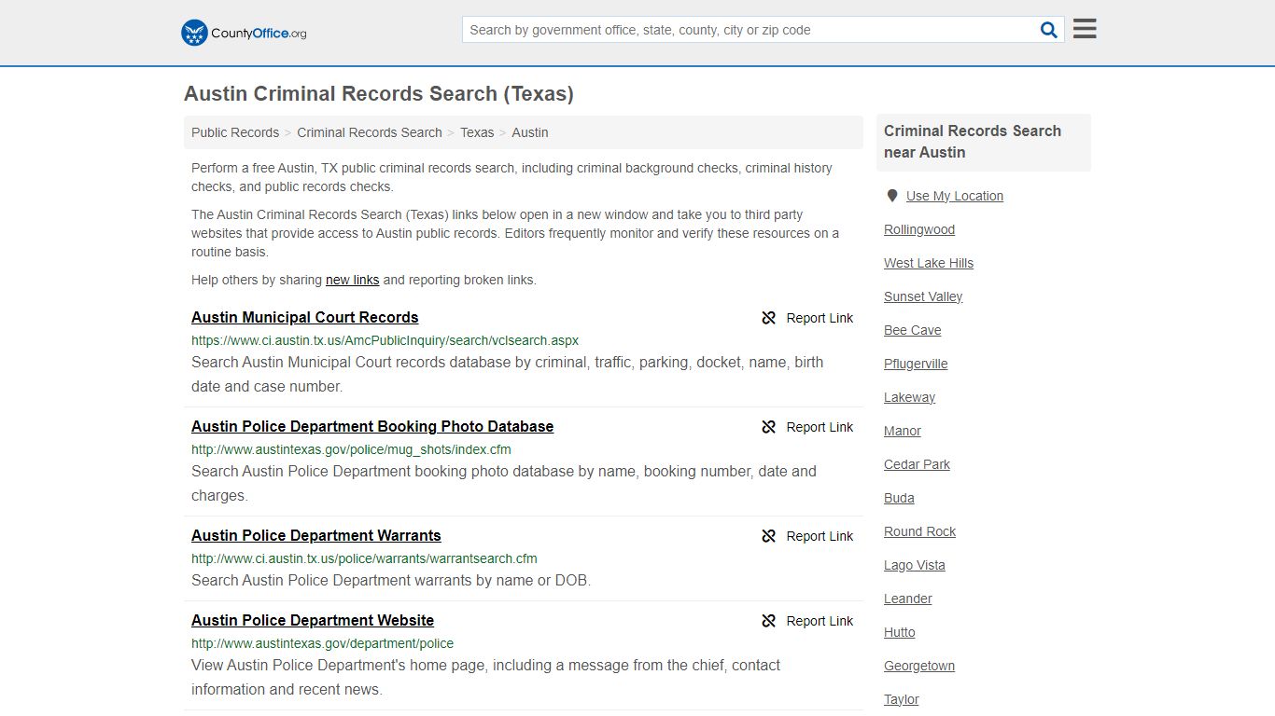Screen dimensions: 1275x716
Task: Click the Municipal Court records description text
Action: [x=508, y=374]
